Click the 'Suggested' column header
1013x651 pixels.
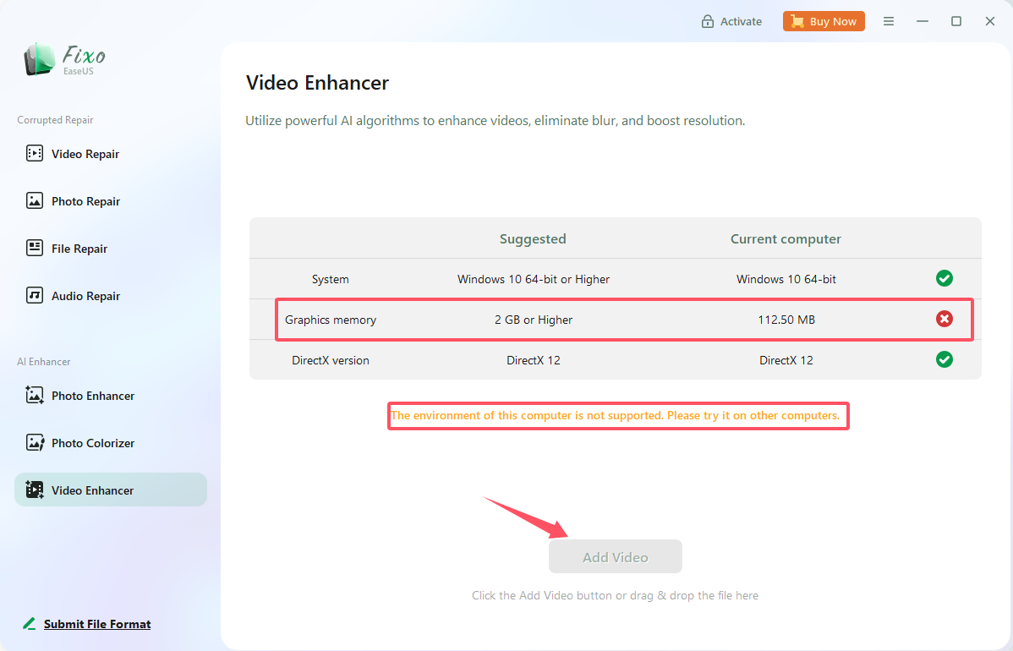pyautogui.click(x=533, y=239)
